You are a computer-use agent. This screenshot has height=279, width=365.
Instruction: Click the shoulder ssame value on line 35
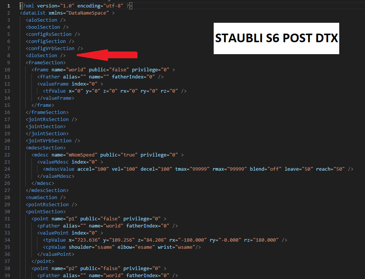pos(105,247)
